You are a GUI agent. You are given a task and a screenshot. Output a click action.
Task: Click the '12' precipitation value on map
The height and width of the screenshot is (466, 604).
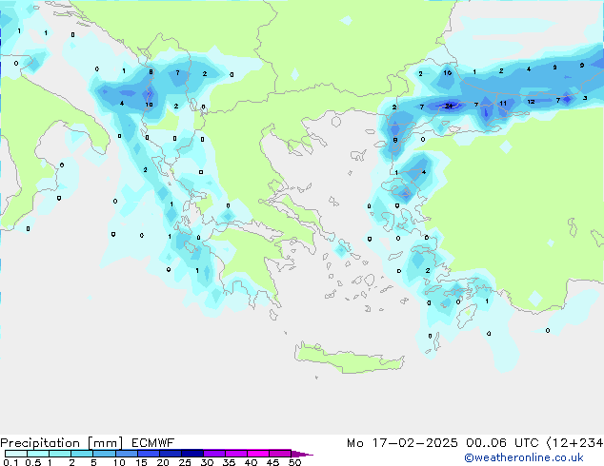click(x=531, y=102)
